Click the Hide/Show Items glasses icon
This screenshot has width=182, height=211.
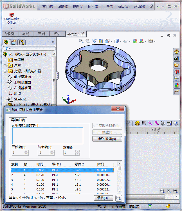pyautogui.click(x=126, y=41)
